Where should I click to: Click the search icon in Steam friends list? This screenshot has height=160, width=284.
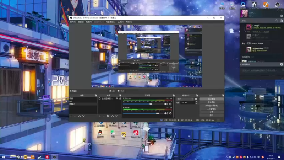[x=277, y=21]
